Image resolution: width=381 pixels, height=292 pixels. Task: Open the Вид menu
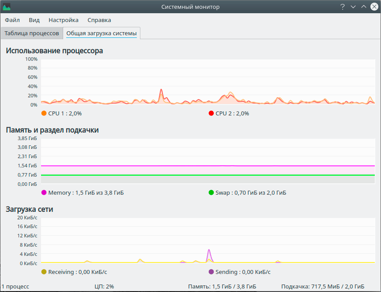point(34,20)
